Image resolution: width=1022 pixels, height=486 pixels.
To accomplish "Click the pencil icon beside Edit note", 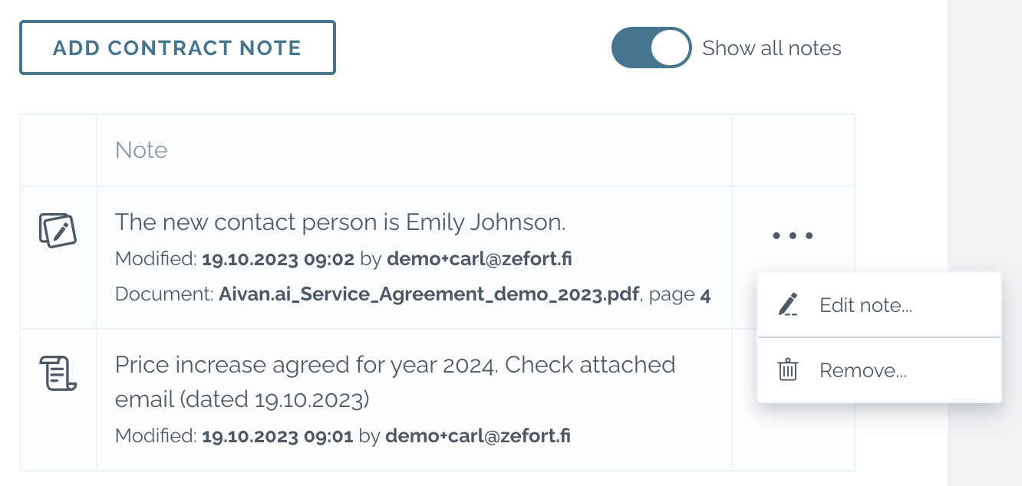I will pos(788,305).
